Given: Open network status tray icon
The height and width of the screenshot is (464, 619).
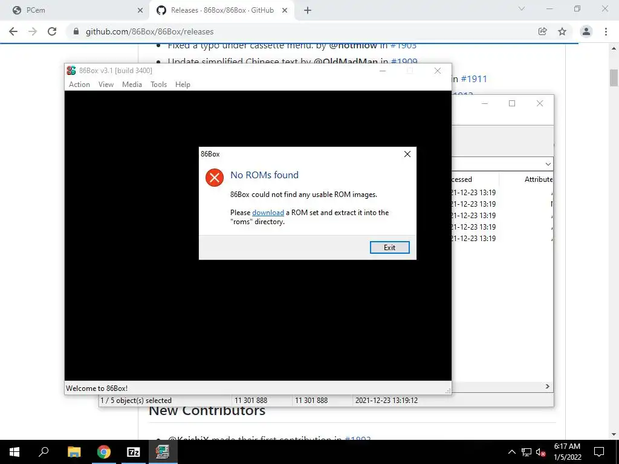Looking at the screenshot, I should click(527, 452).
